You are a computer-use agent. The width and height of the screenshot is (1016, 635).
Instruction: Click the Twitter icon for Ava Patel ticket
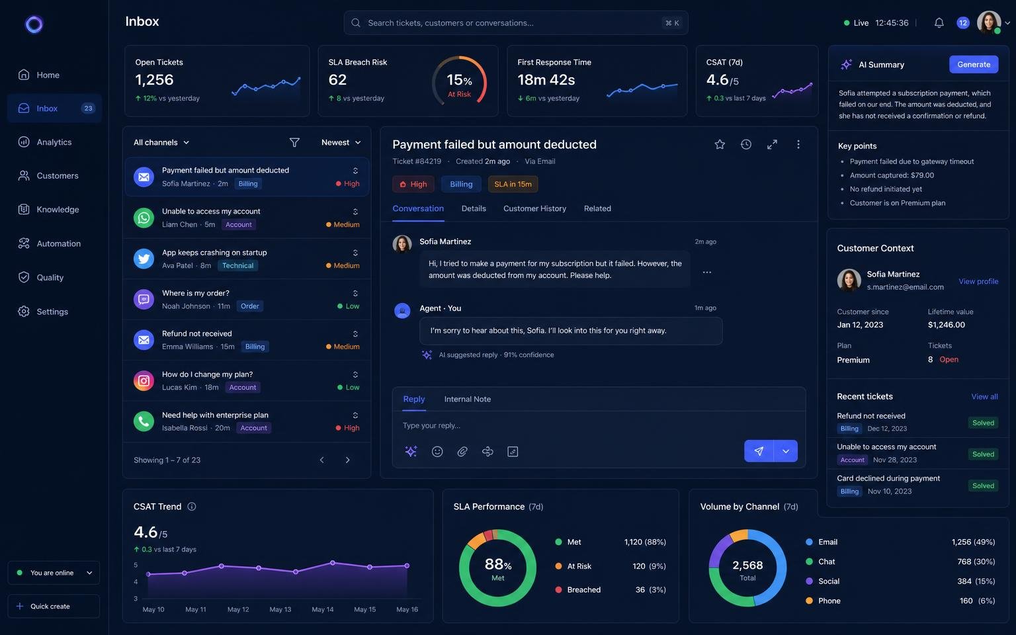click(144, 259)
